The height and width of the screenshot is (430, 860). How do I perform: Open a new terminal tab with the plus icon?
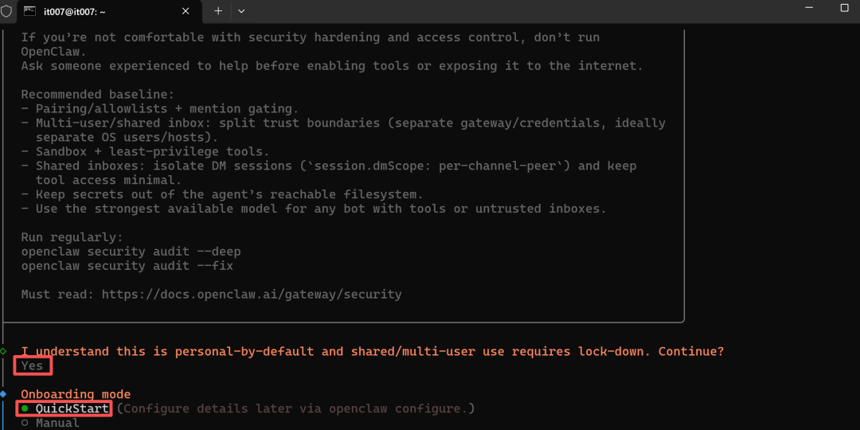[x=218, y=11]
